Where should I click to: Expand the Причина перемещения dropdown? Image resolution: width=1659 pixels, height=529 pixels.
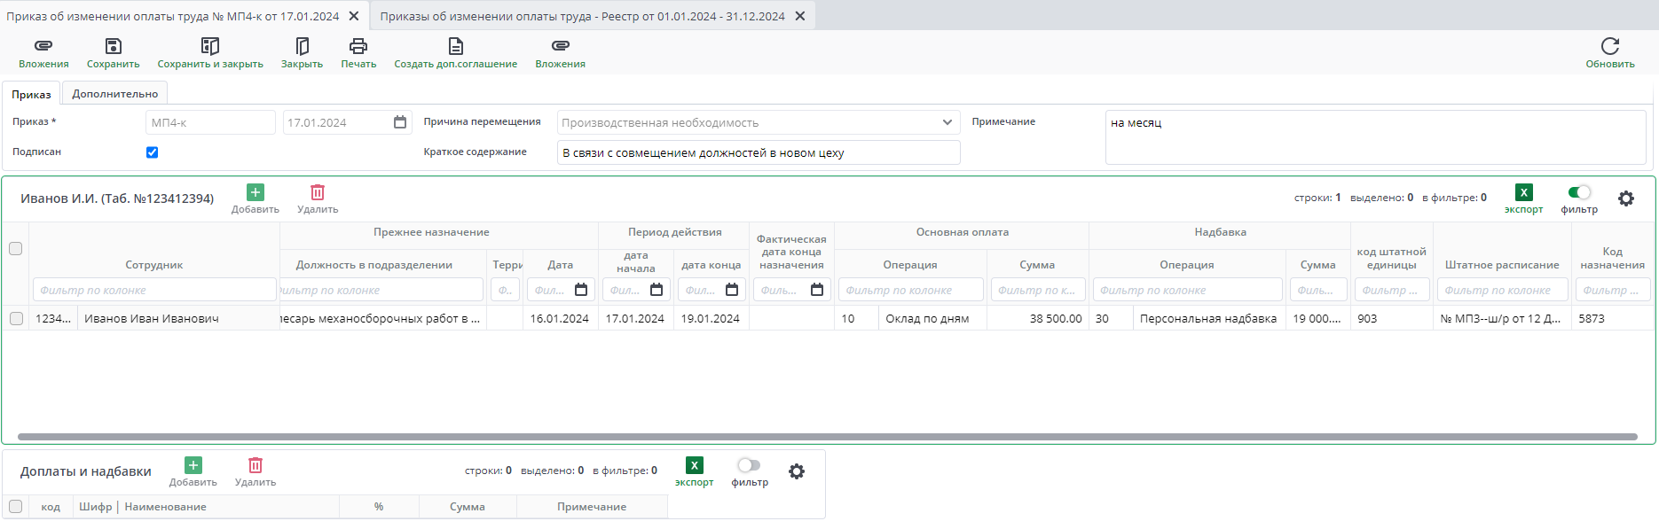[x=947, y=122]
